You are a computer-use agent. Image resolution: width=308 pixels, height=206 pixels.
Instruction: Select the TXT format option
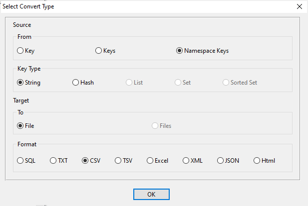point(53,160)
